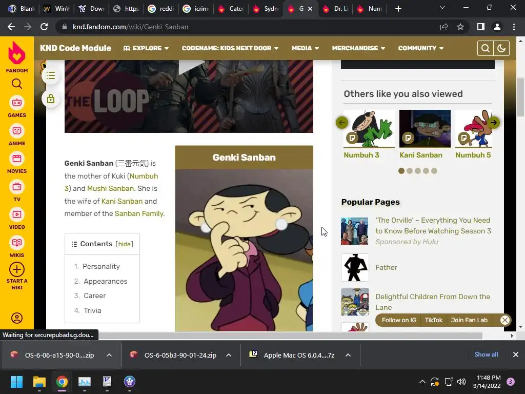Switch to the WinW tab
525x394 pixels.
[56, 9]
